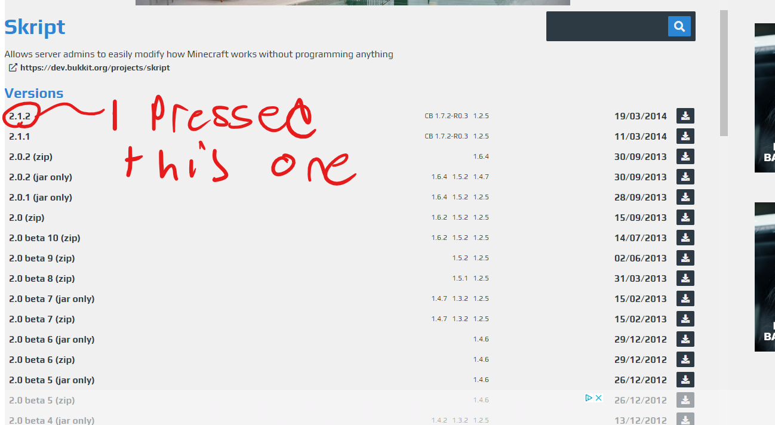Viewport: 775px width, 425px height.
Task: Open 2.0 beta 9 (zip) entry
Action: pos(42,258)
